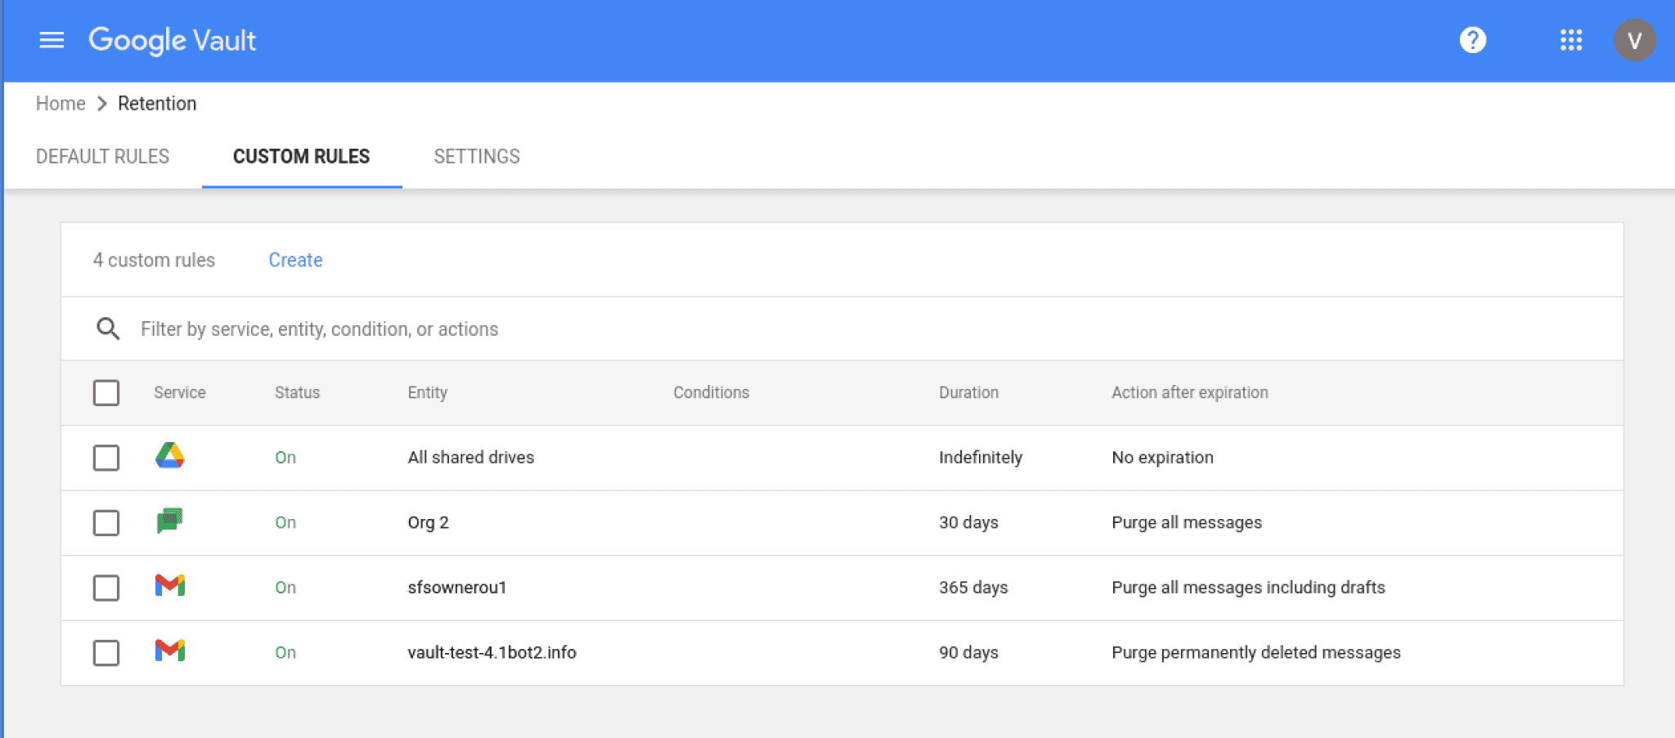Check the sfsownerou1 rule checkbox
Screen dimensions: 1675x738
tap(106, 588)
